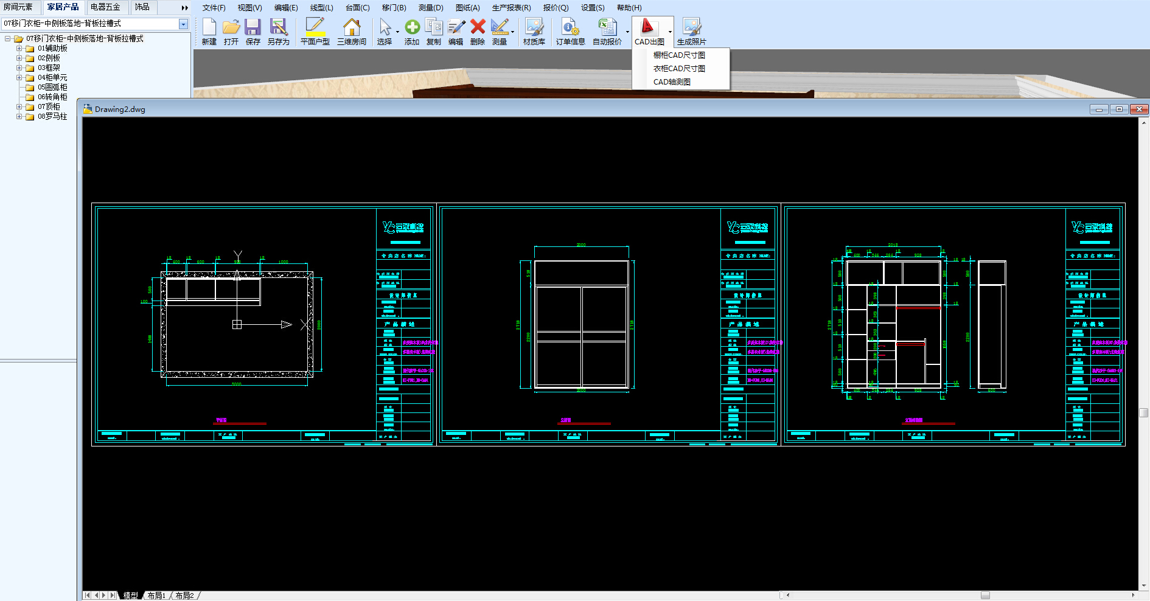This screenshot has height=601, width=1150.
Task: Choose 衣柜CAD尺寸图 from the dropdown menu
Action: (680, 69)
